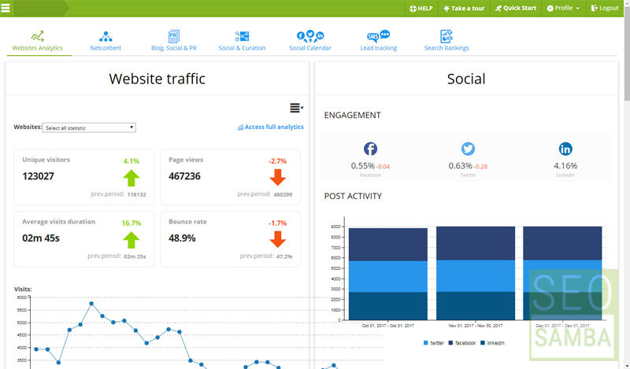The height and width of the screenshot is (369, 630).
Task: Select the 02m 45s duration value
Action: [x=41, y=238]
